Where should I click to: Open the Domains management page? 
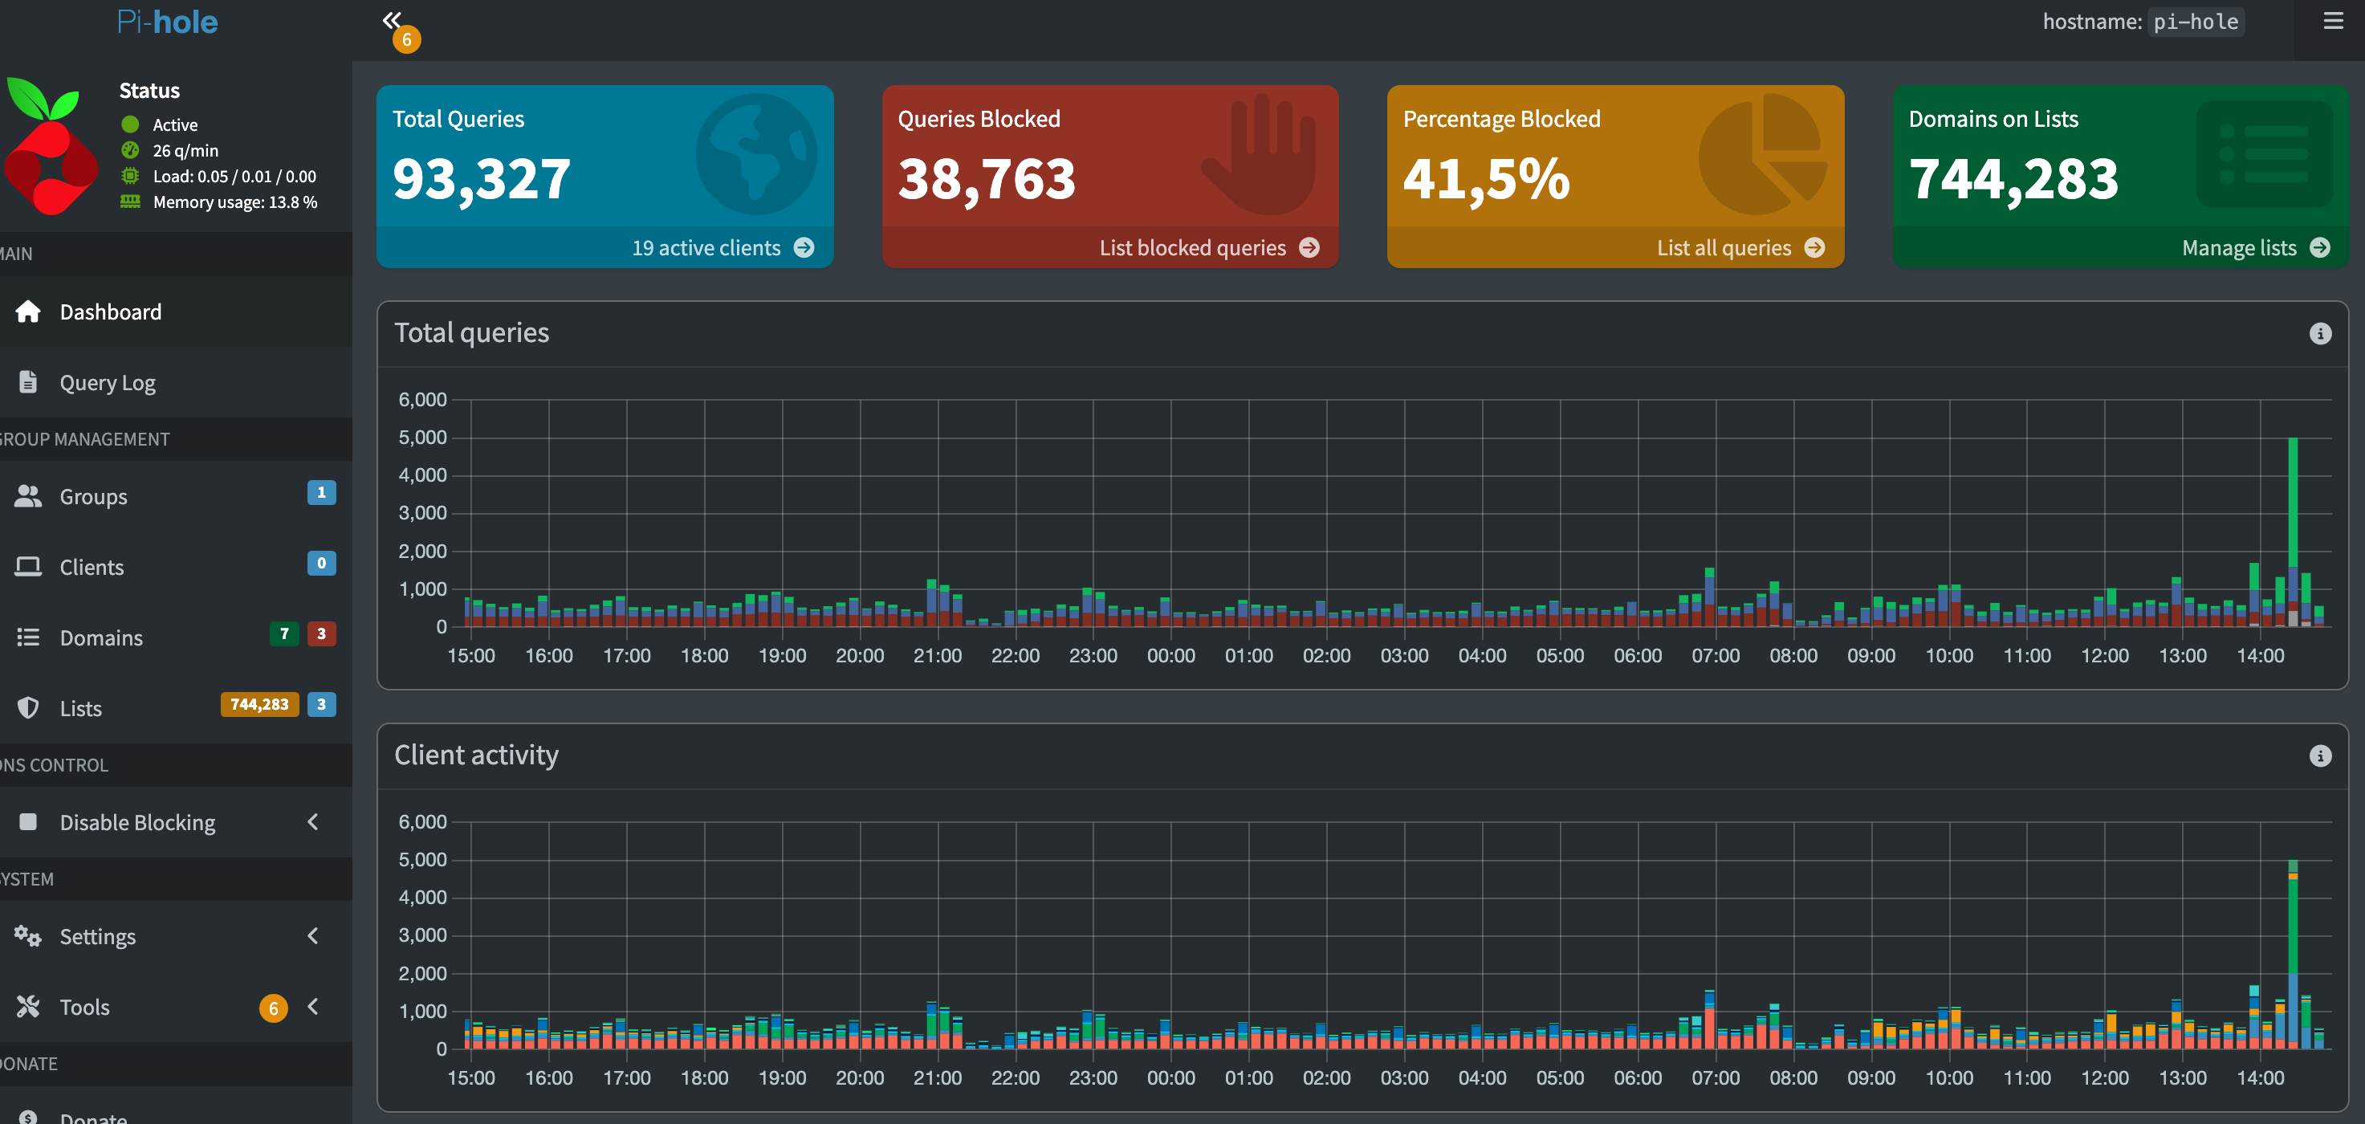click(x=101, y=637)
